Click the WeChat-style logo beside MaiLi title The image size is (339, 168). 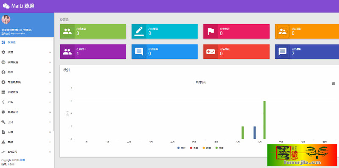[x=6, y=6]
